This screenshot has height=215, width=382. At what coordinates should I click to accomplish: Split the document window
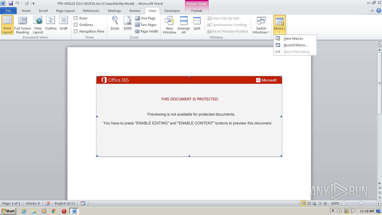(197, 23)
